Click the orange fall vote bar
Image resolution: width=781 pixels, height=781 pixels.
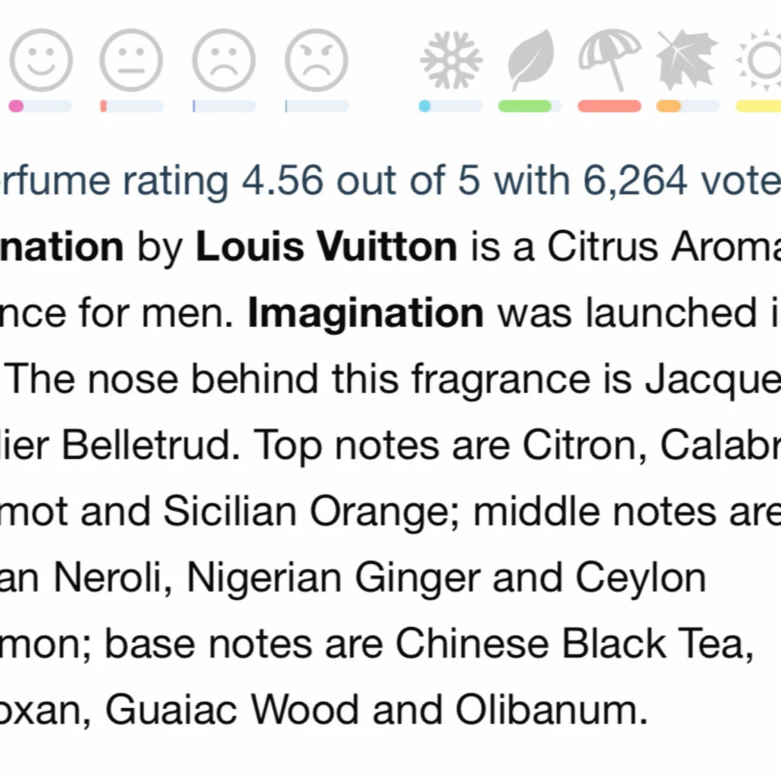click(x=688, y=106)
